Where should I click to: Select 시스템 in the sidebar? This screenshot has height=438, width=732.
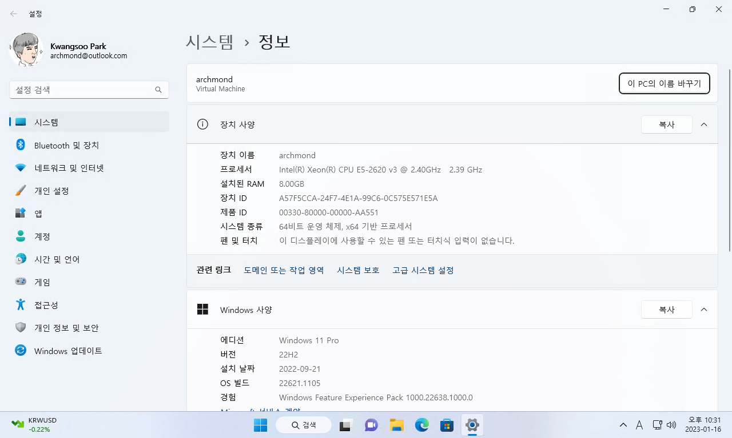89,122
